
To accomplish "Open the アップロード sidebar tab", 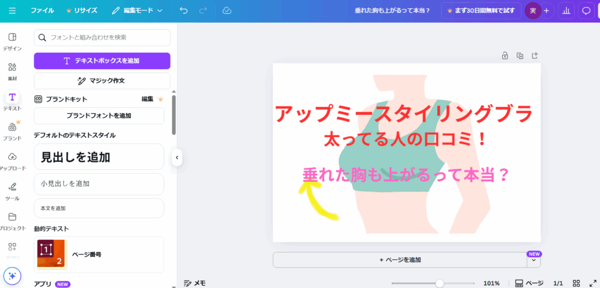I will 12,161.
